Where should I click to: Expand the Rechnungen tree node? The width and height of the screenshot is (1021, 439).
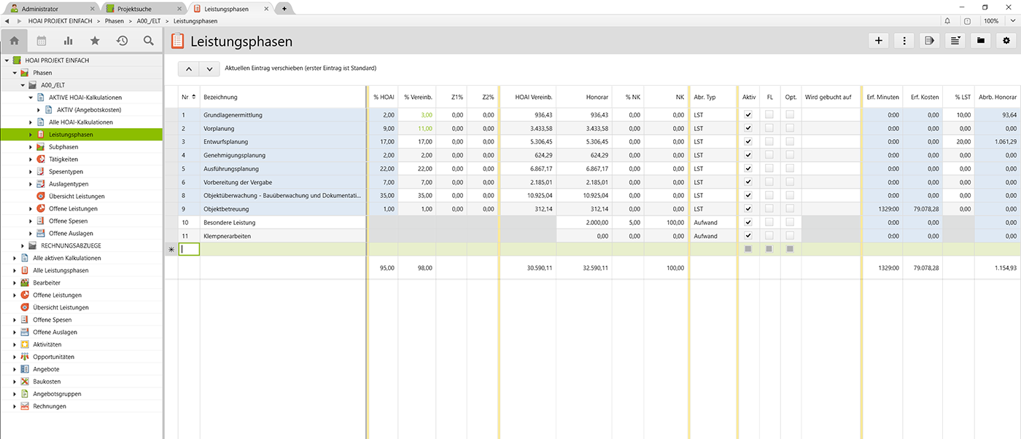click(15, 406)
